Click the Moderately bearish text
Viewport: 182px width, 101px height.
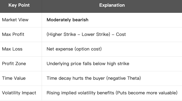(x=67, y=20)
